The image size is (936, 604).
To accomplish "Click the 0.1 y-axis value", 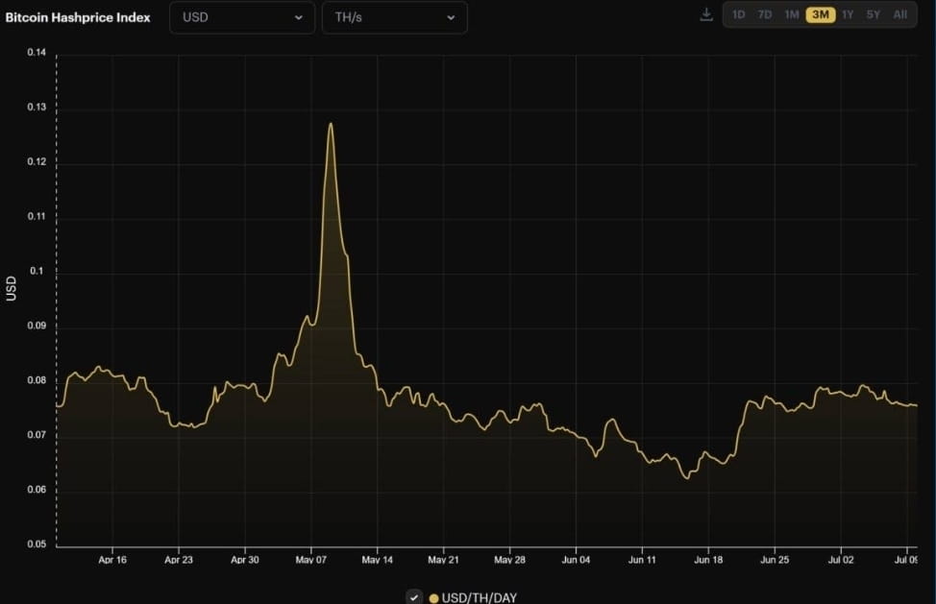I will (x=37, y=272).
